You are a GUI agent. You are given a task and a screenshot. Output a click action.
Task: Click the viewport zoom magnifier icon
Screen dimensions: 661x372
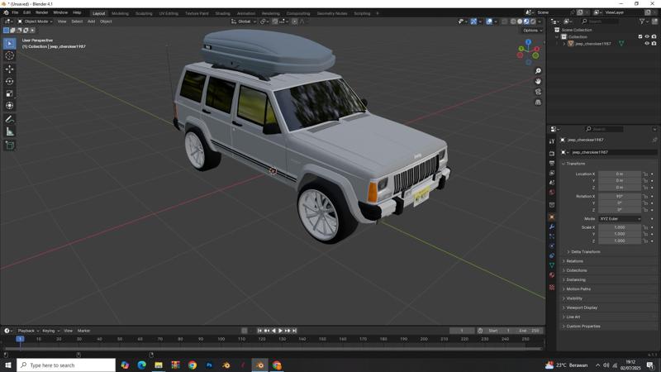538,71
